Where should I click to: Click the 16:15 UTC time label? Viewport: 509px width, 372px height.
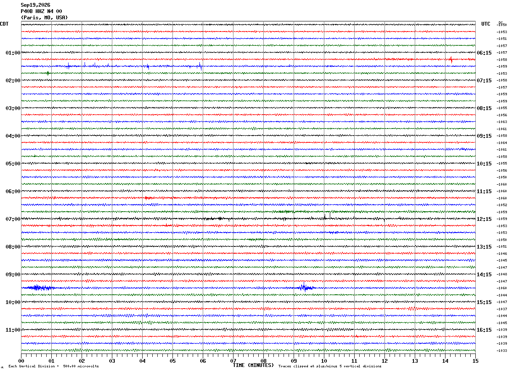pyautogui.click(x=484, y=330)
